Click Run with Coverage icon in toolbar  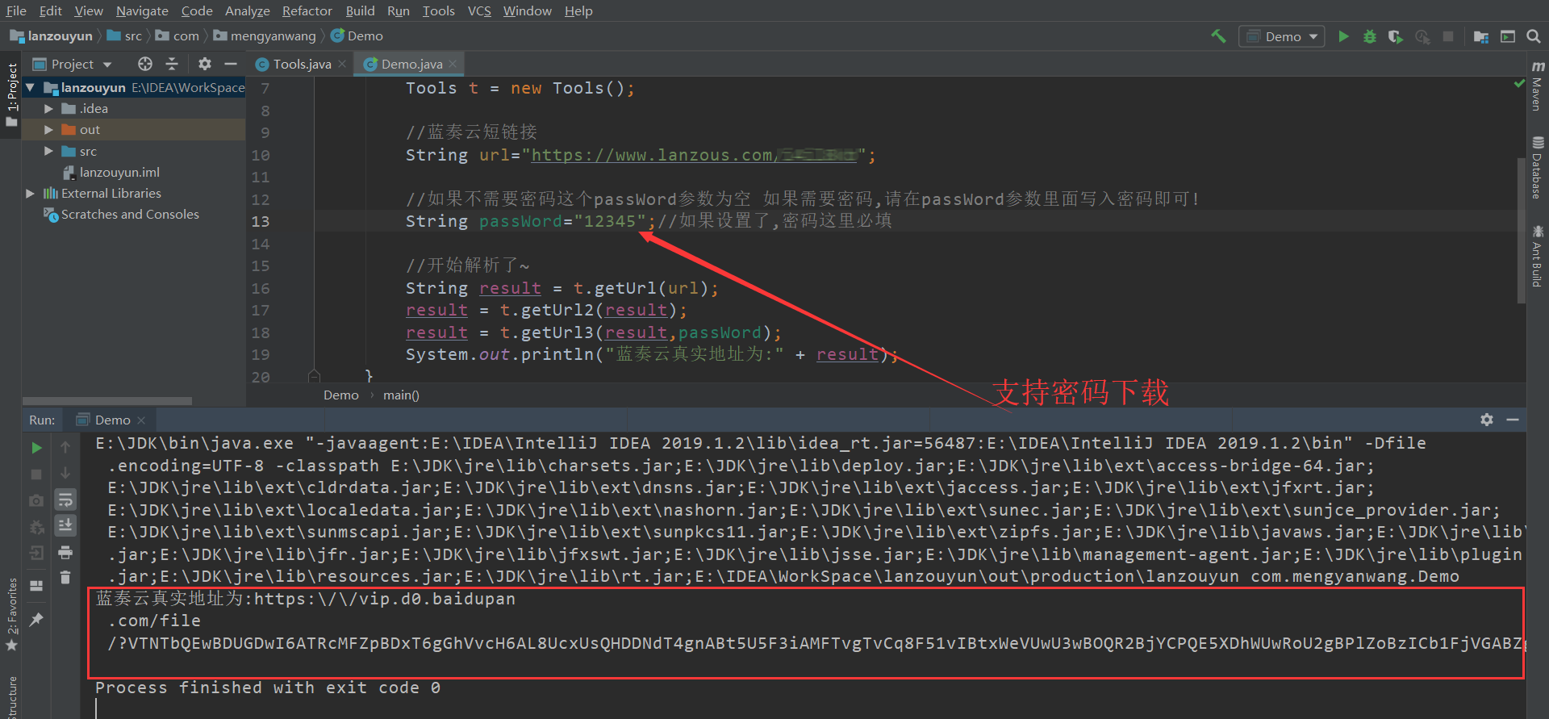point(1395,36)
